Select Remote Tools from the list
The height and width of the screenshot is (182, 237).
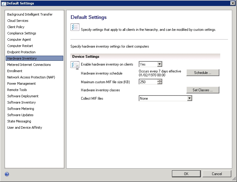pyautogui.click(x=17, y=90)
